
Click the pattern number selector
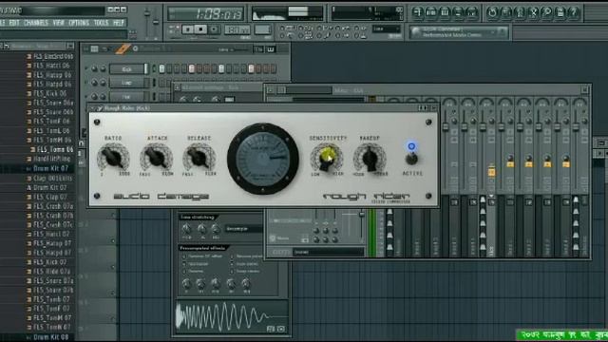coord(262,29)
